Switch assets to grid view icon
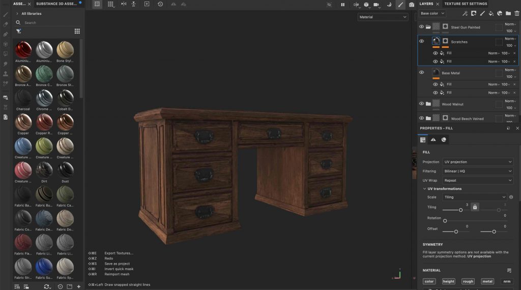This screenshot has width=521, height=290. (77, 31)
